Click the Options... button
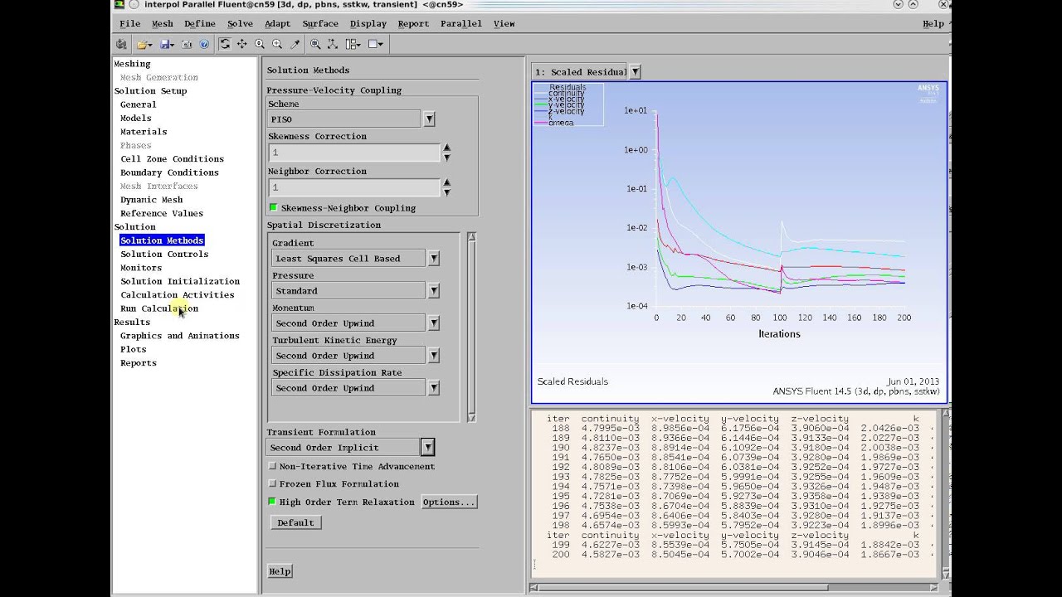This screenshot has height=597, width=1062. pos(449,502)
